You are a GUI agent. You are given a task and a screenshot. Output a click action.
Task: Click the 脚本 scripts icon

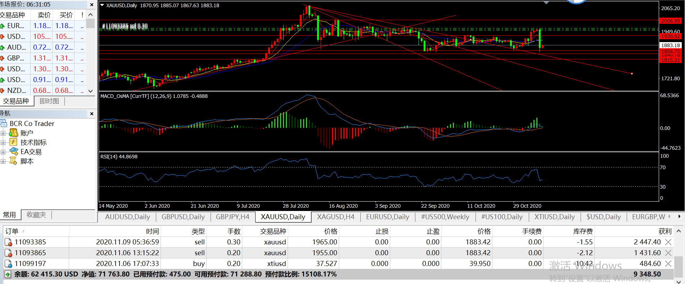pos(14,161)
